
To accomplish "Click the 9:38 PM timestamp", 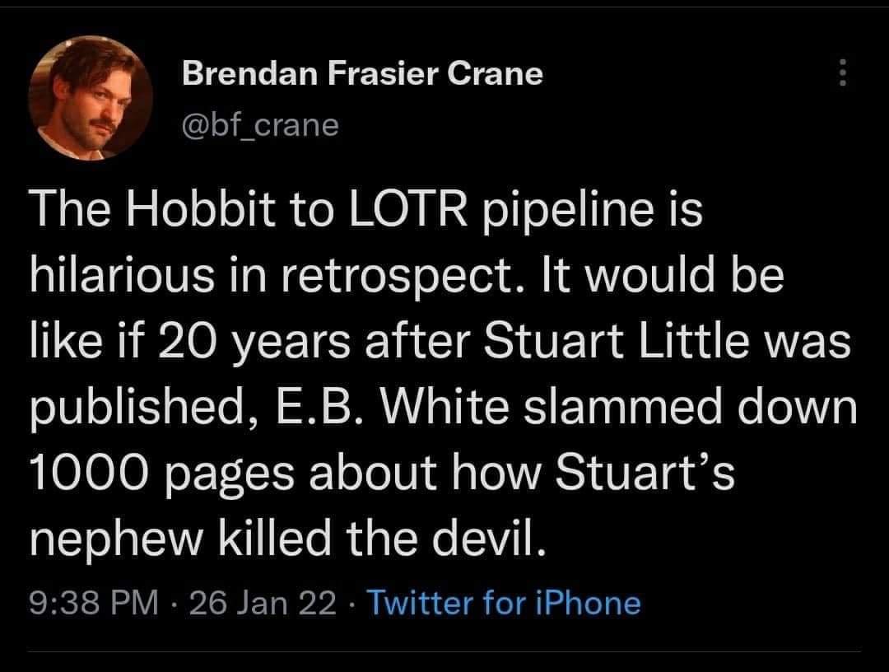I will click(x=92, y=604).
